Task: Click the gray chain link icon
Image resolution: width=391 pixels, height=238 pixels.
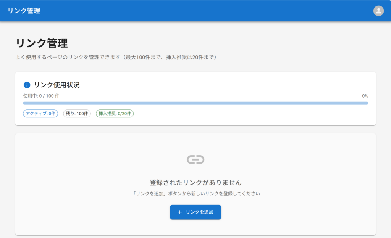Action: 195,159
